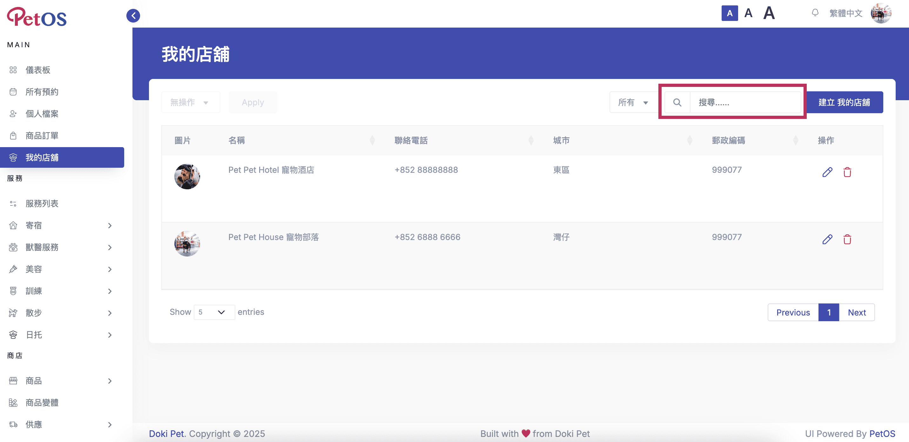This screenshot has width=909, height=442.
Task: Expand 寄宿 submenu chevron
Action: point(110,225)
